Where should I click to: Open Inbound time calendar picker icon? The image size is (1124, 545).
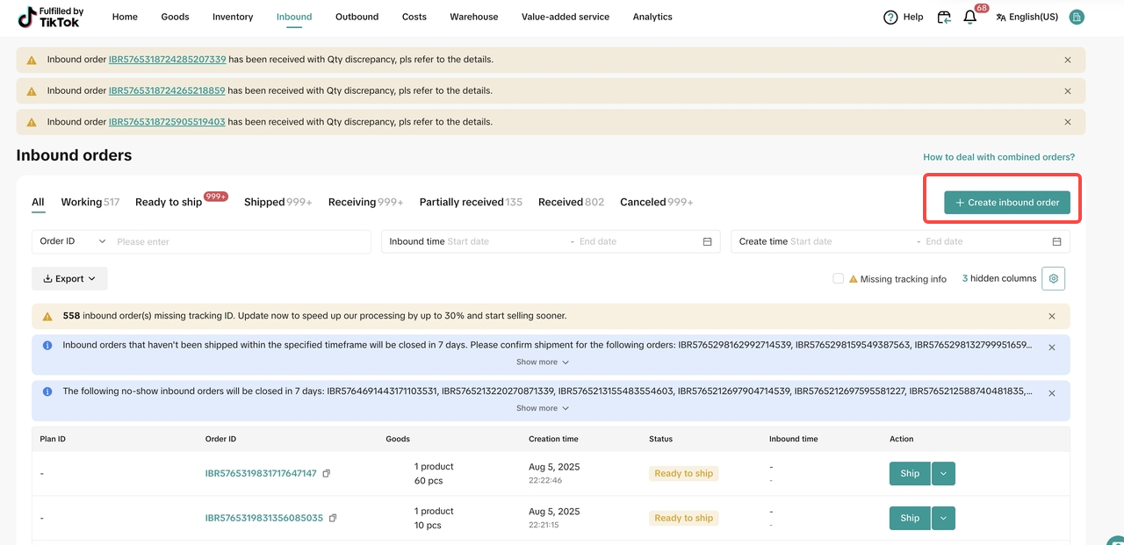tap(707, 241)
